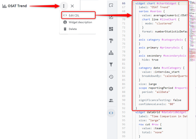Open the users icon in sidebar
The height and width of the screenshot is (139, 196).
pyautogui.click(x=111, y=101)
